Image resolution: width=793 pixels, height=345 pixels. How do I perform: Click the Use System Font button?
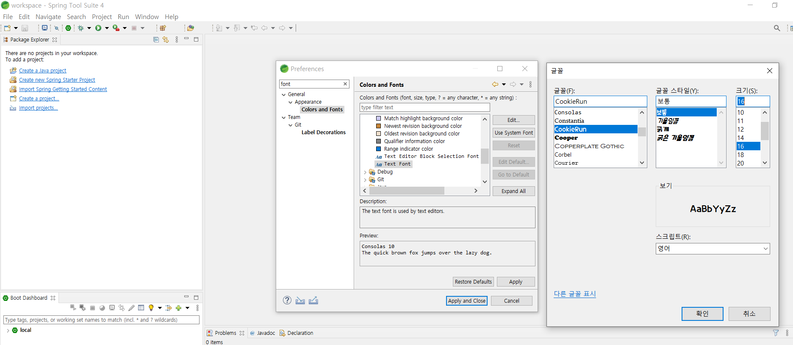513,132
